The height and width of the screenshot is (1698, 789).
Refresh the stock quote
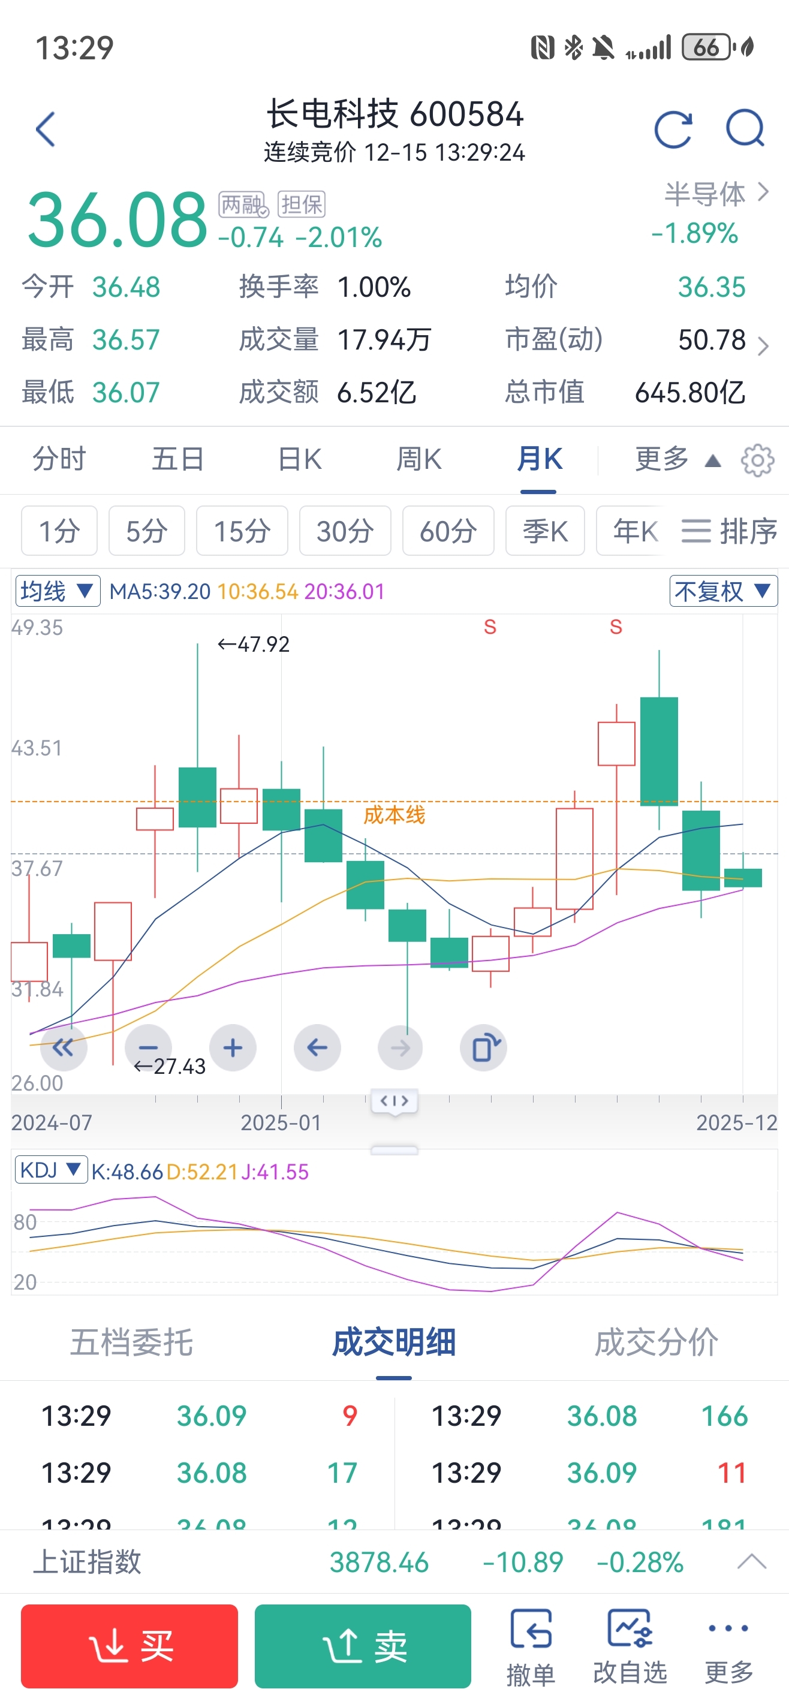tap(673, 128)
